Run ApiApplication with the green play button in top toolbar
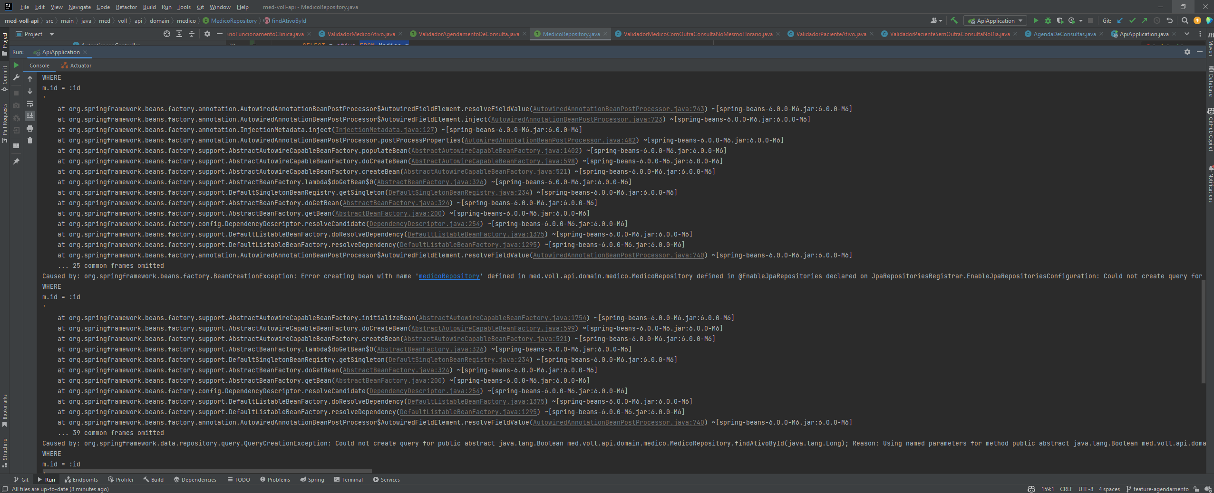This screenshot has height=493, width=1214. [1035, 20]
